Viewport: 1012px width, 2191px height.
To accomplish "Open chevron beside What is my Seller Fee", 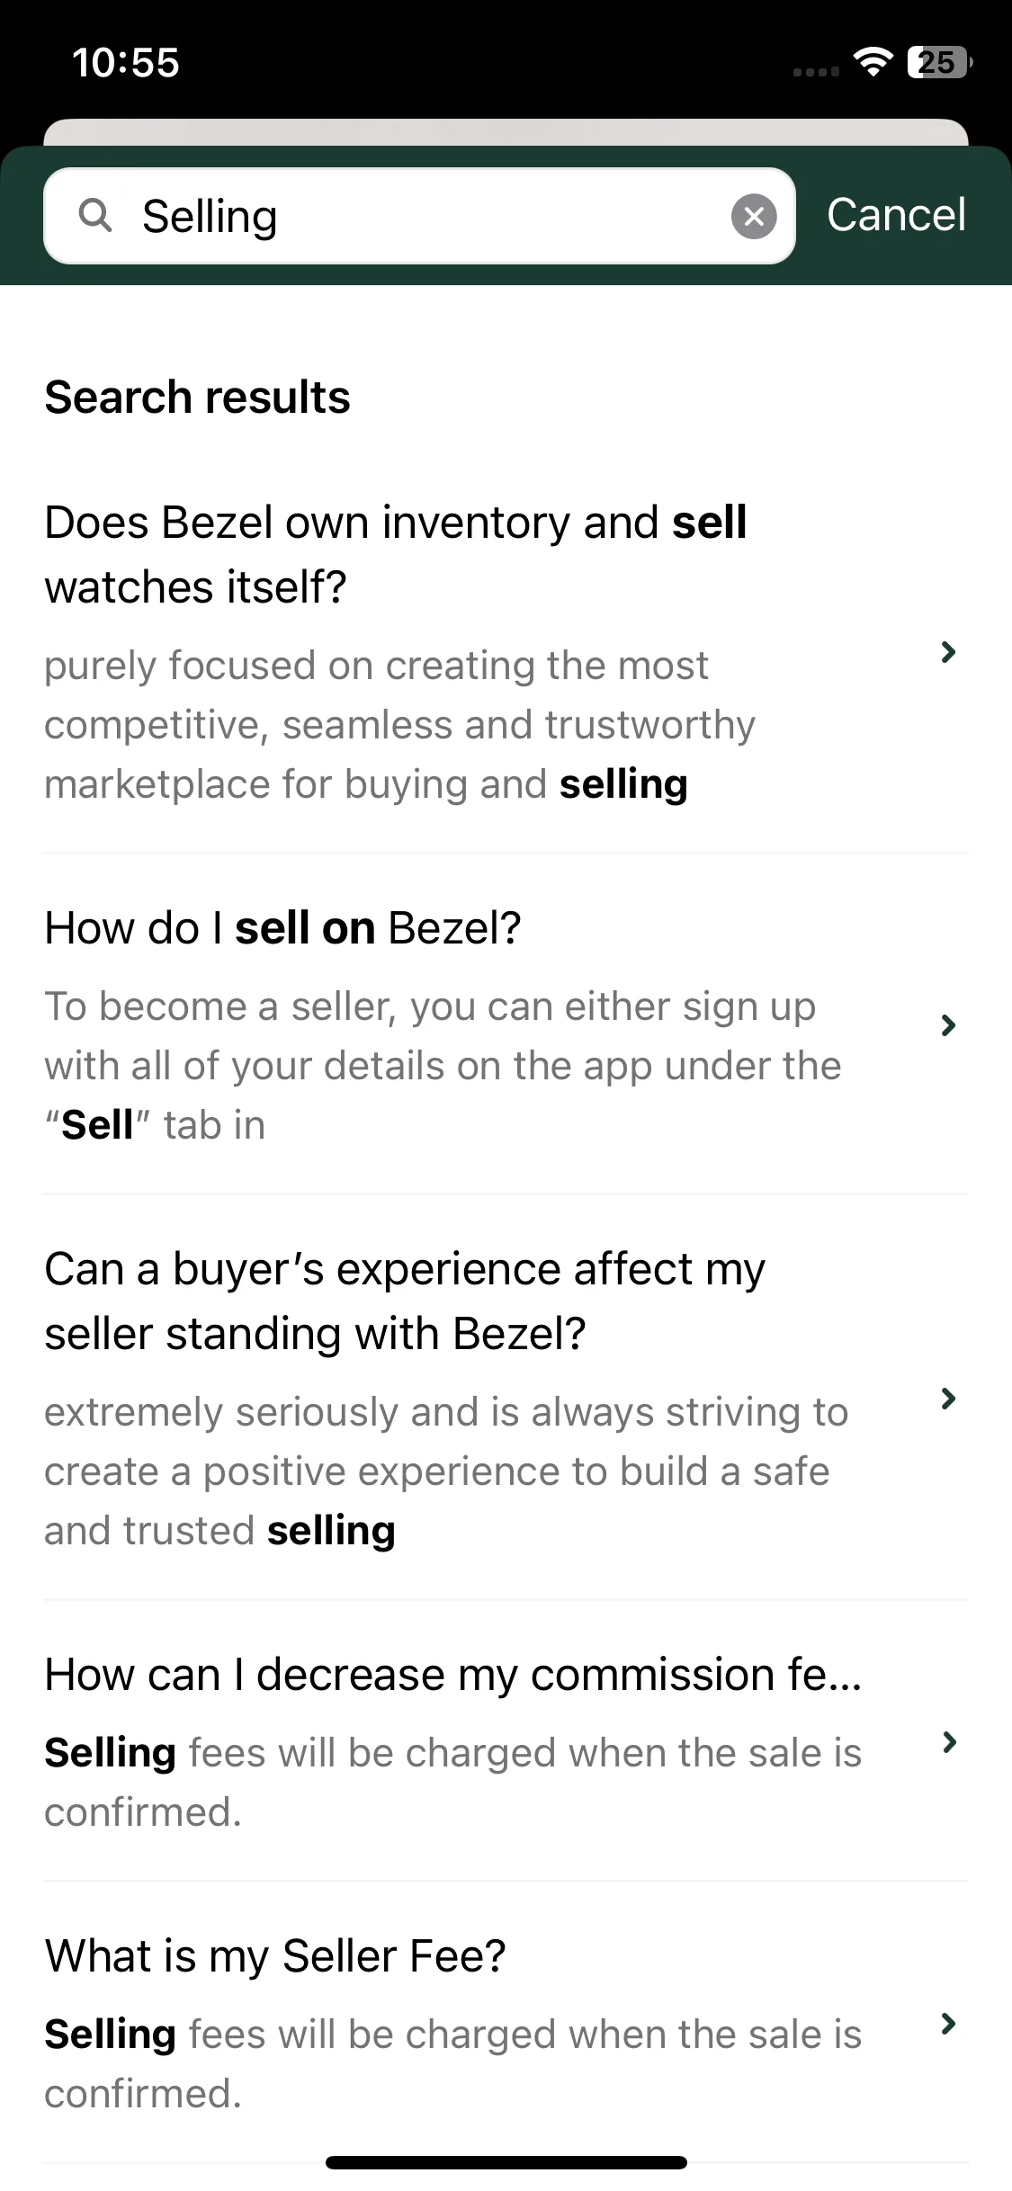I will click(x=947, y=2024).
